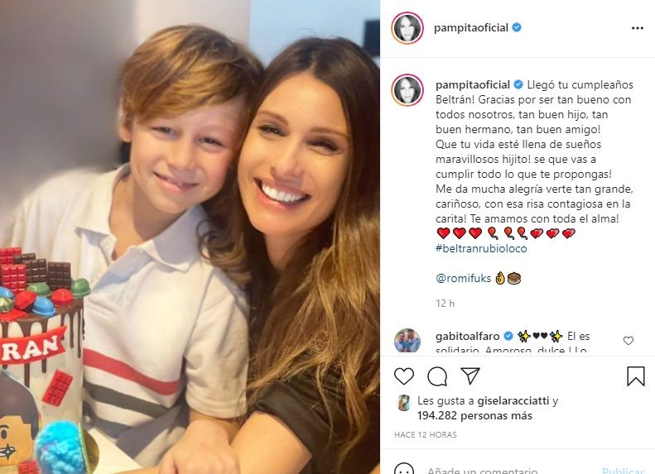Viewport: 655px width, 474px height.
Task: Click the Publicar button
Action: coord(623,471)
